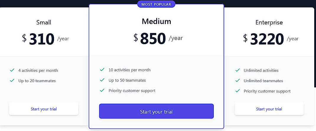Click Enterprise plan Priority customer support checkmark

point(237,91)
